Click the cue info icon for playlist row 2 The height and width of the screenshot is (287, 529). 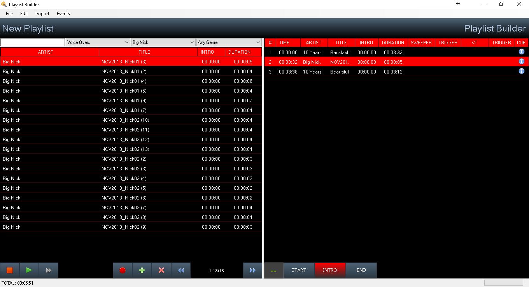(521, 61)
